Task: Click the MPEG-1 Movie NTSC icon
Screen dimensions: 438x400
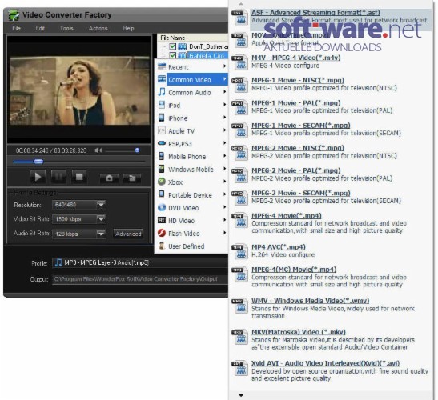Action: (x=239, y=85)
